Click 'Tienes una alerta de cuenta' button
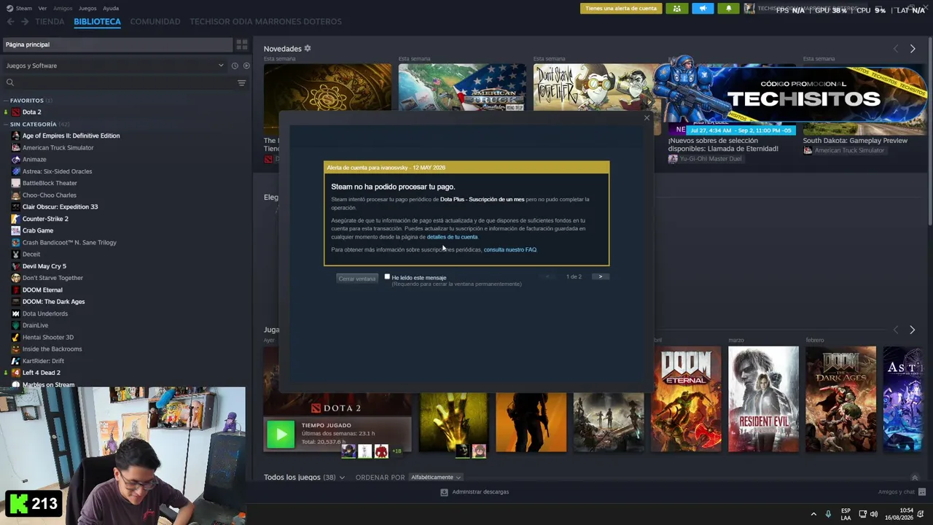The image size is (933, 525). point(621,9)
